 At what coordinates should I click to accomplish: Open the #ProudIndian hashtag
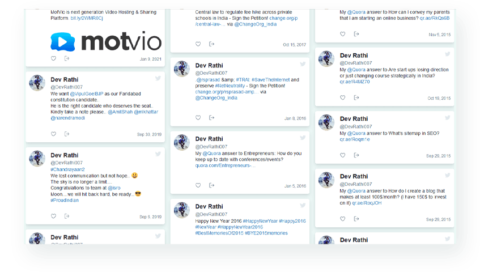(x=65, y=200)
